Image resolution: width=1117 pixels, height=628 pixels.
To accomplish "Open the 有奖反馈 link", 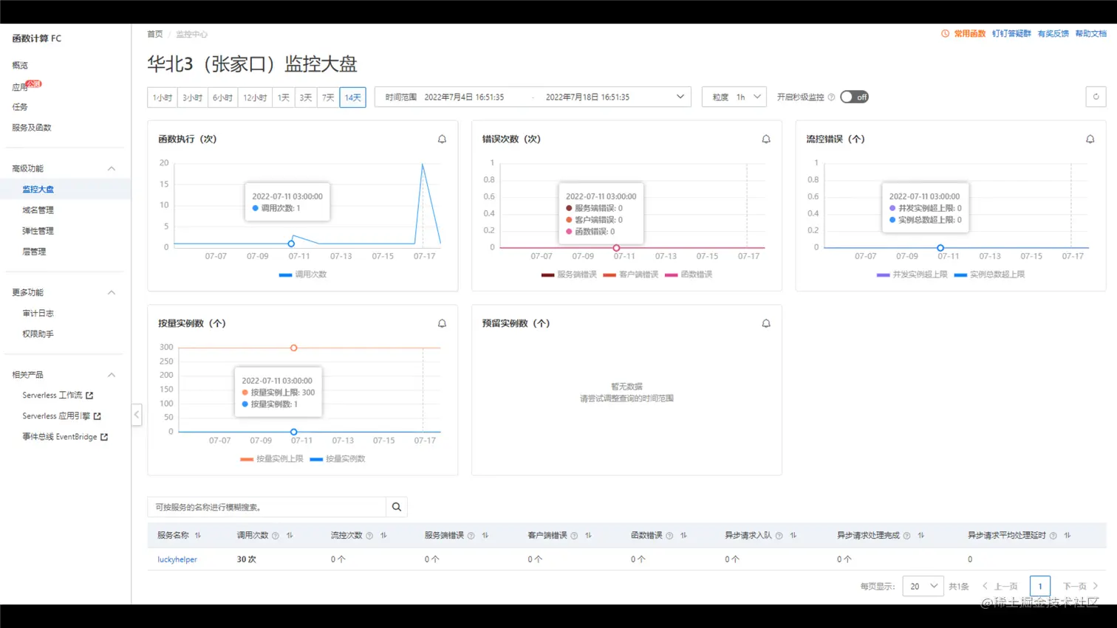I will click(x=1053, y=34).
